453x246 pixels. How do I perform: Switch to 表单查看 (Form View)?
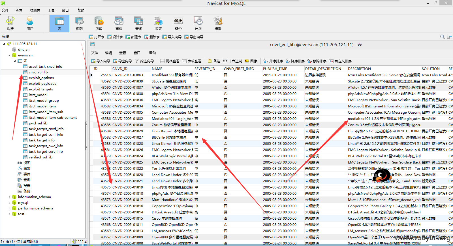(192, 61)
